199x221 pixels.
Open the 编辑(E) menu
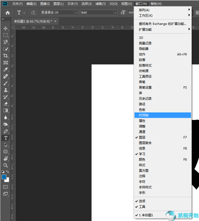tap(31, 4)
